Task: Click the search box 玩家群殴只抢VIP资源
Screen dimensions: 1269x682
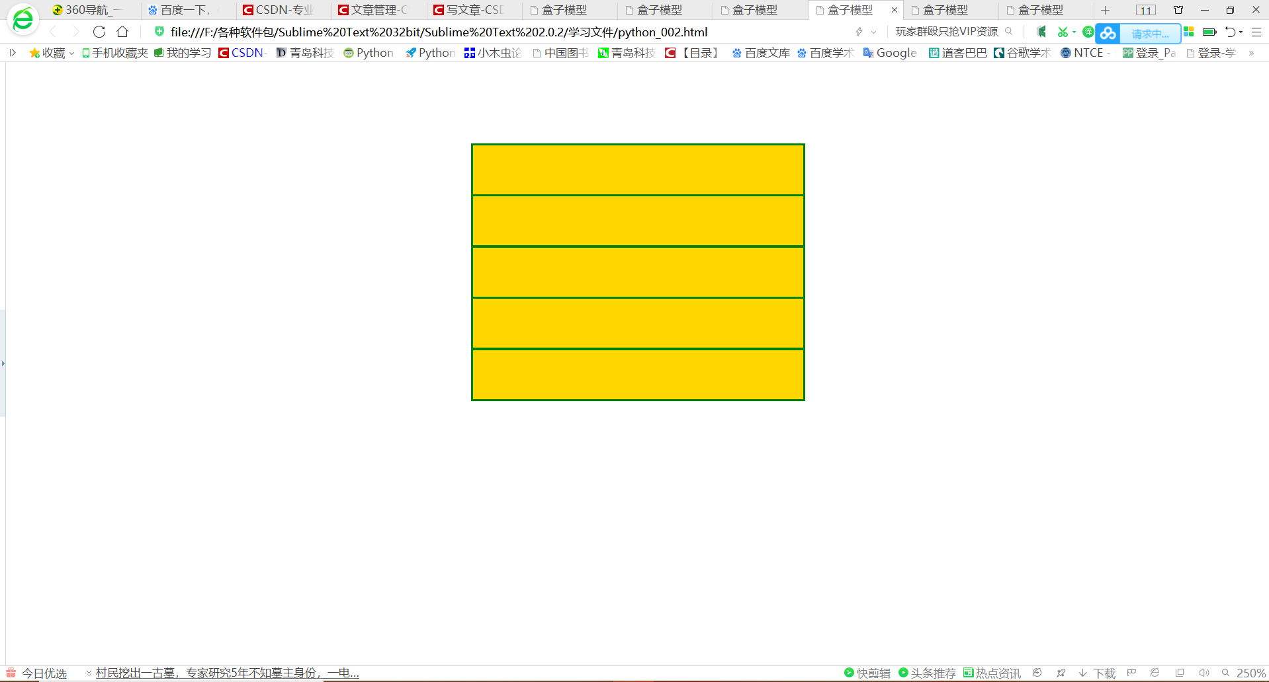Action: [x=946, y=32]
